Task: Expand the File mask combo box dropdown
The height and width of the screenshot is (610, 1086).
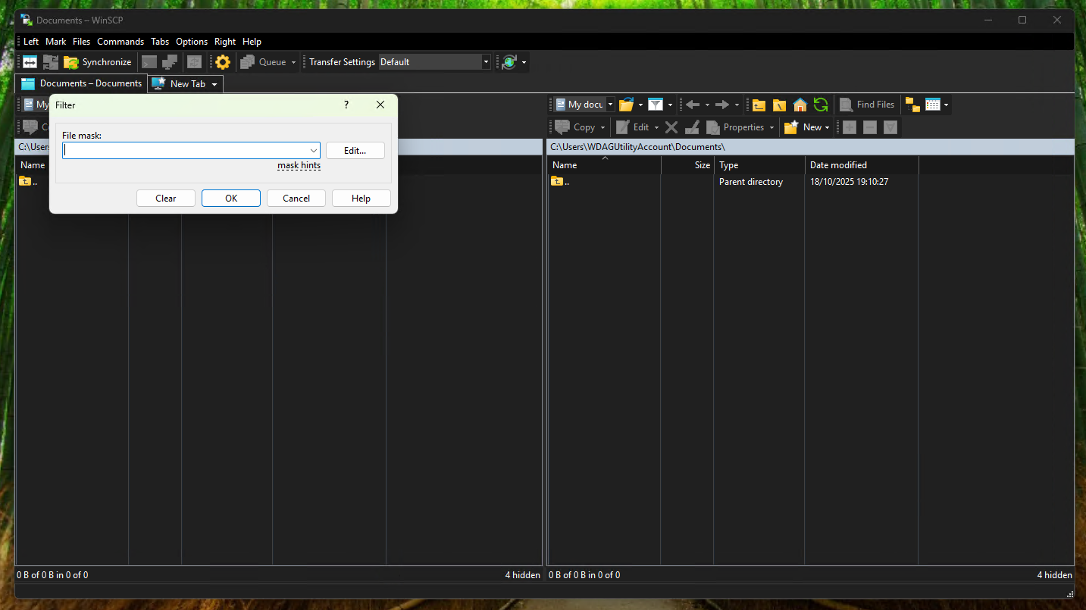Action: (313, 151)
